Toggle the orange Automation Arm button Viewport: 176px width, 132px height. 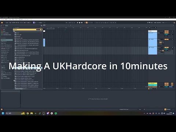point(87,23)
